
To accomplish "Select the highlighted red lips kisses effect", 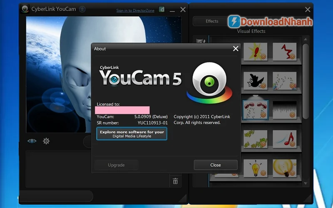I will [x=255, y=110].
